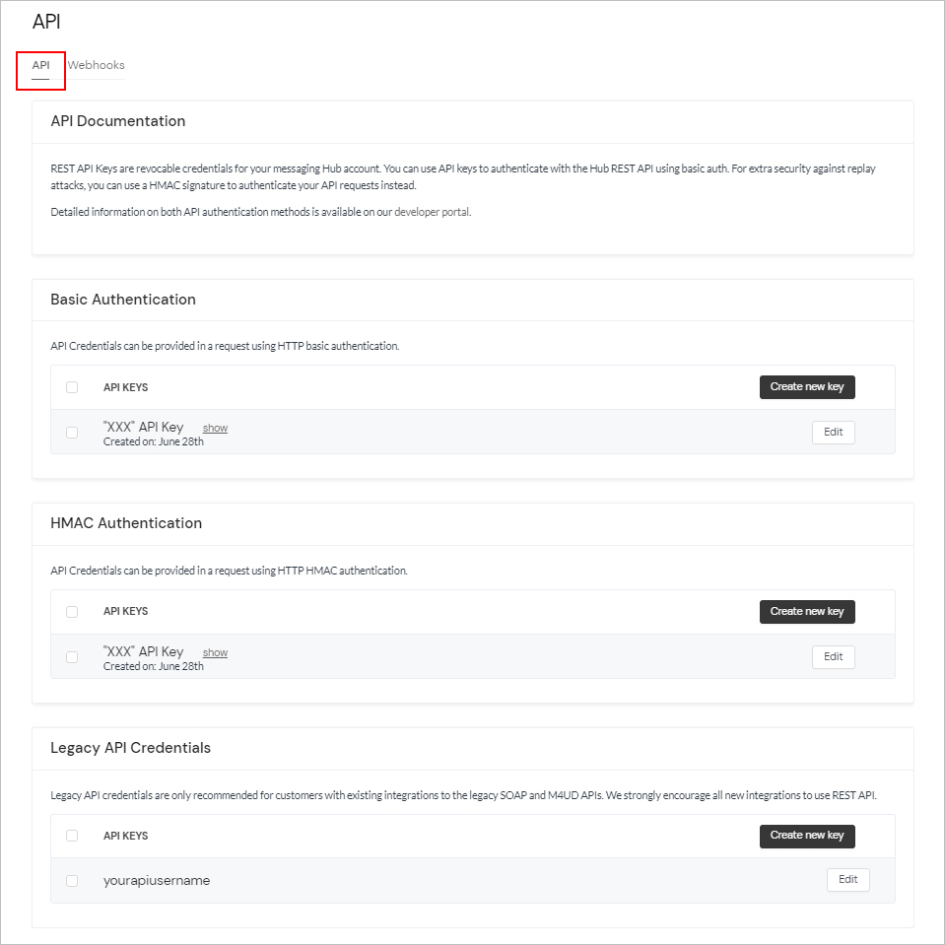Check the HMAC Authentication select-all checkbox
Screen dimensions: 945x945
(x=71, y=611)
